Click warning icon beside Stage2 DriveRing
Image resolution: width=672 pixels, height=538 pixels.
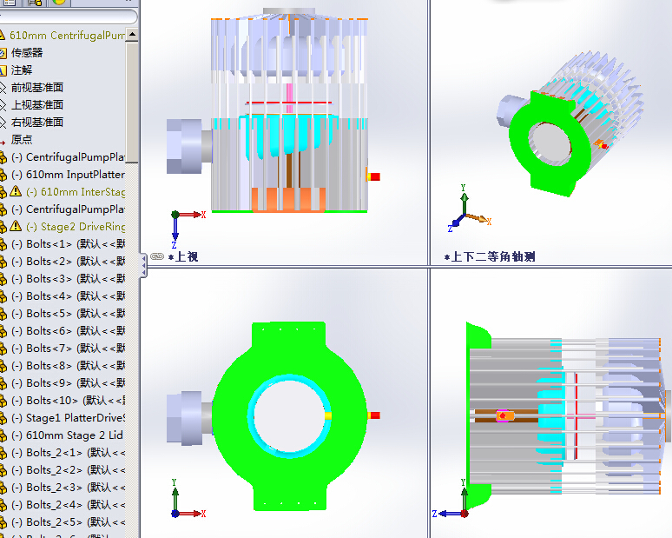pos(16,226)
